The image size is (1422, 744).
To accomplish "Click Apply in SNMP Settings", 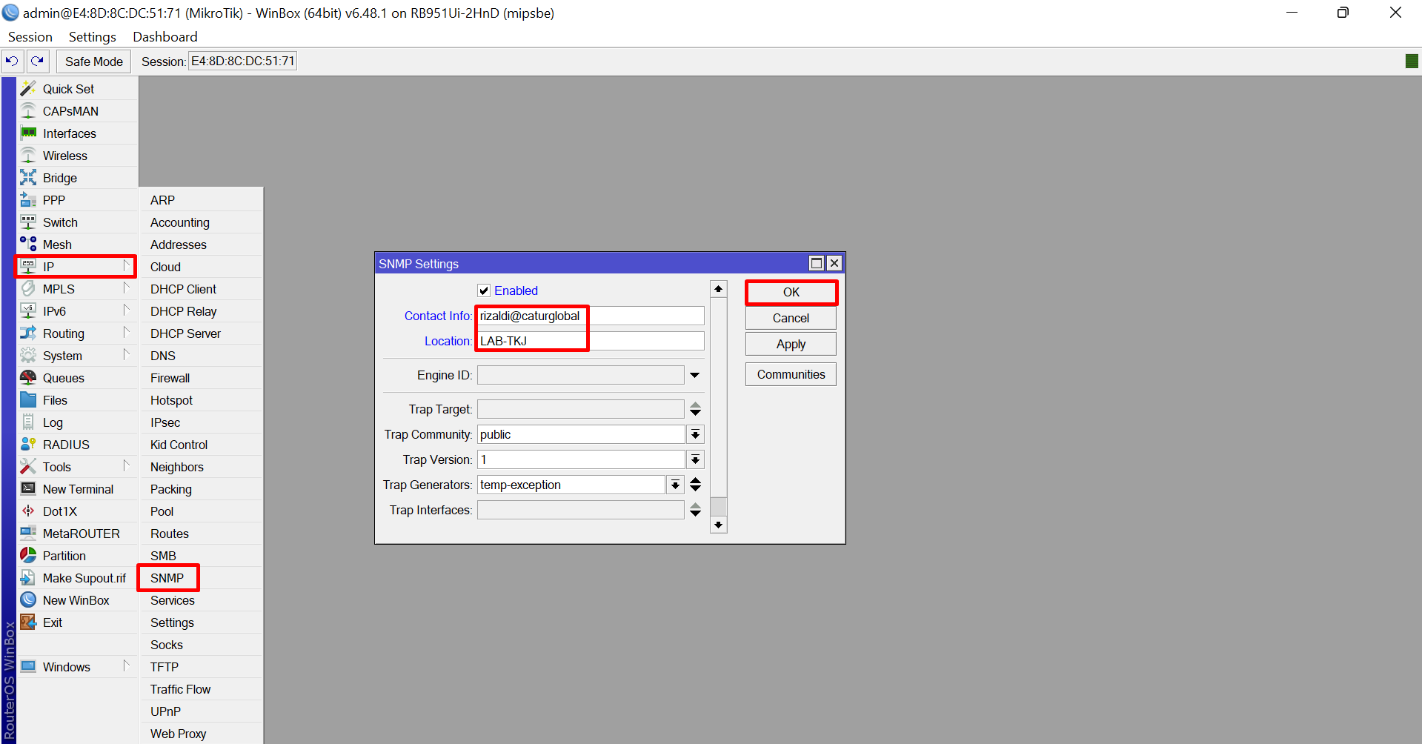I will [x=791, y=344].
